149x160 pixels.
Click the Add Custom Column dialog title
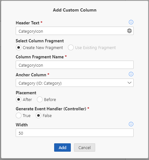click(75, 10)
